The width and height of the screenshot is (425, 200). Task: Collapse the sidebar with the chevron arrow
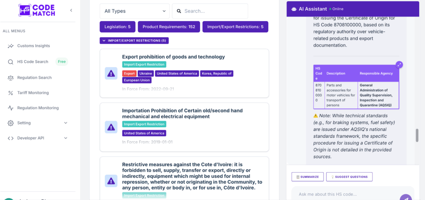coord(71,10)
